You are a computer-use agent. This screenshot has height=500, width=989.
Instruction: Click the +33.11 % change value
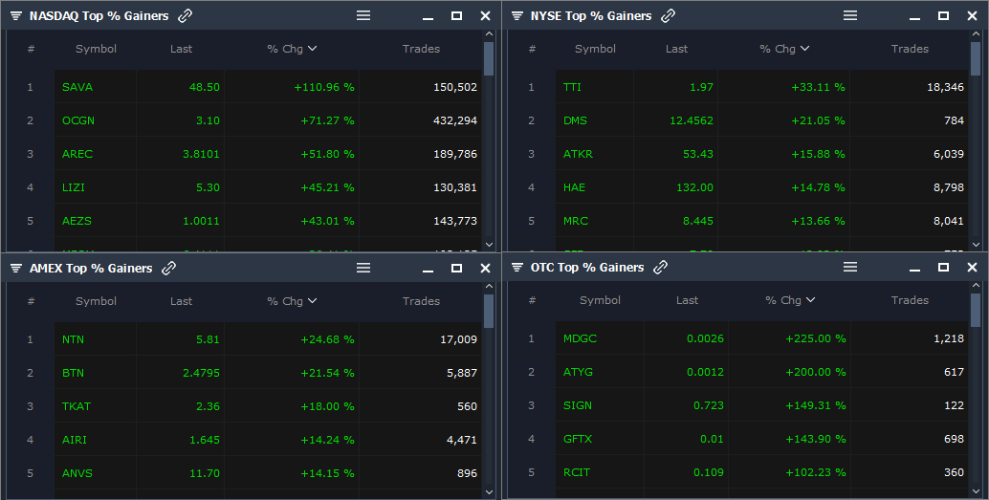tap(818, 87)
